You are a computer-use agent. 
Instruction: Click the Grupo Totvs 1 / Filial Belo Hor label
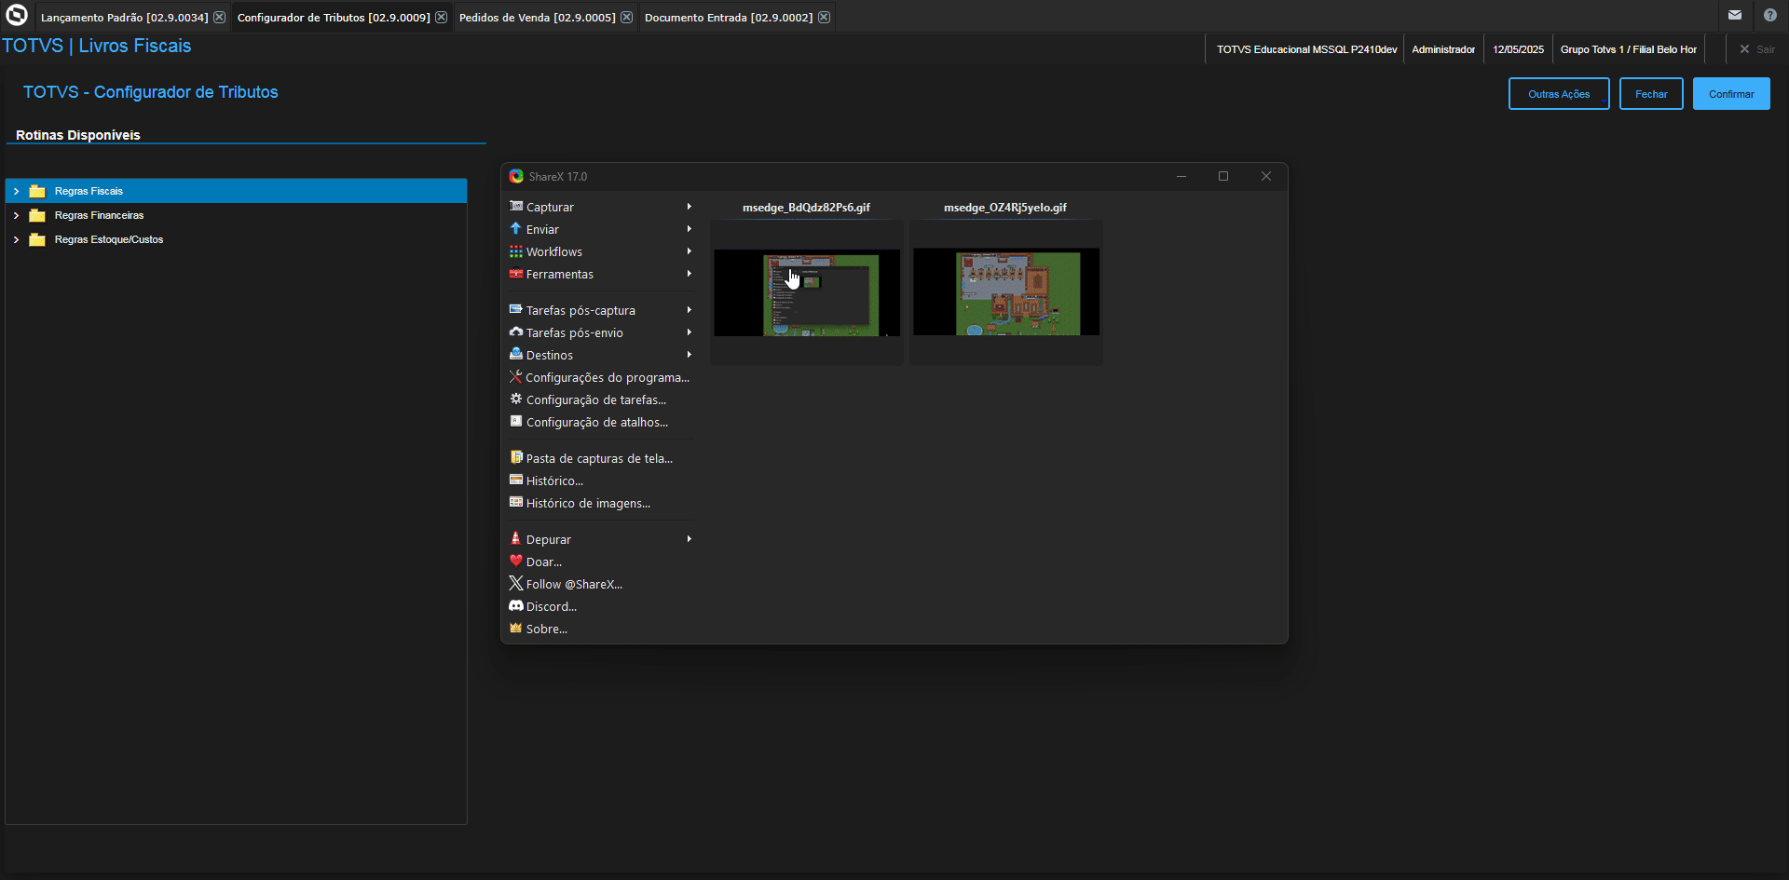pos(1629,49)
